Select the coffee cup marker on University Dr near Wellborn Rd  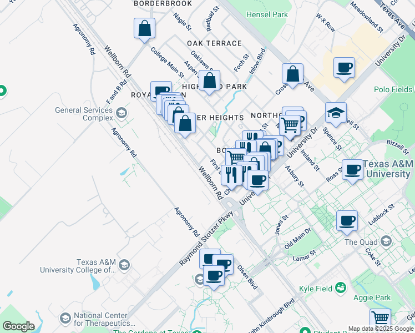click(x=257, y=182)
